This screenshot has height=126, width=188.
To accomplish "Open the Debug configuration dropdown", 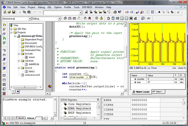I will click(59, 19).
